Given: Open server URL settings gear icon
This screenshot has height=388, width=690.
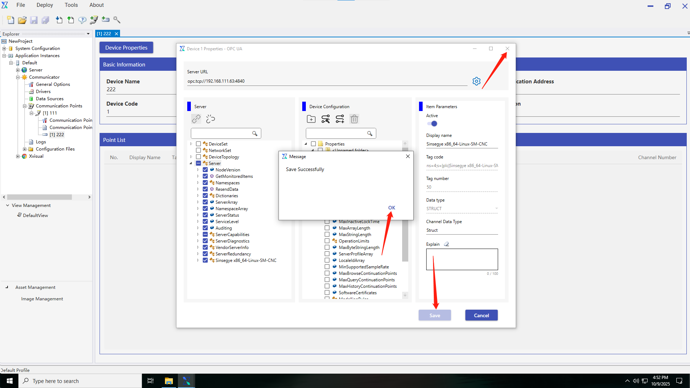Looking at the screenshot, I should tap(477, 81).
